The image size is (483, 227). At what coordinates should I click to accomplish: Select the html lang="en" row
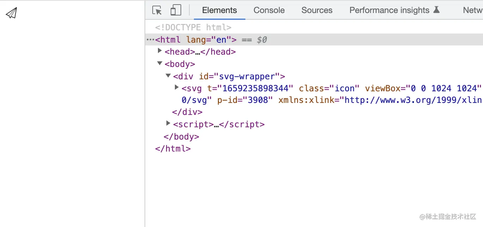(314, 40)
